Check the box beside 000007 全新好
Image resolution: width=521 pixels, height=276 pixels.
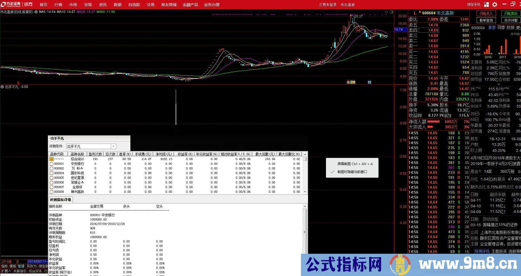51,187
